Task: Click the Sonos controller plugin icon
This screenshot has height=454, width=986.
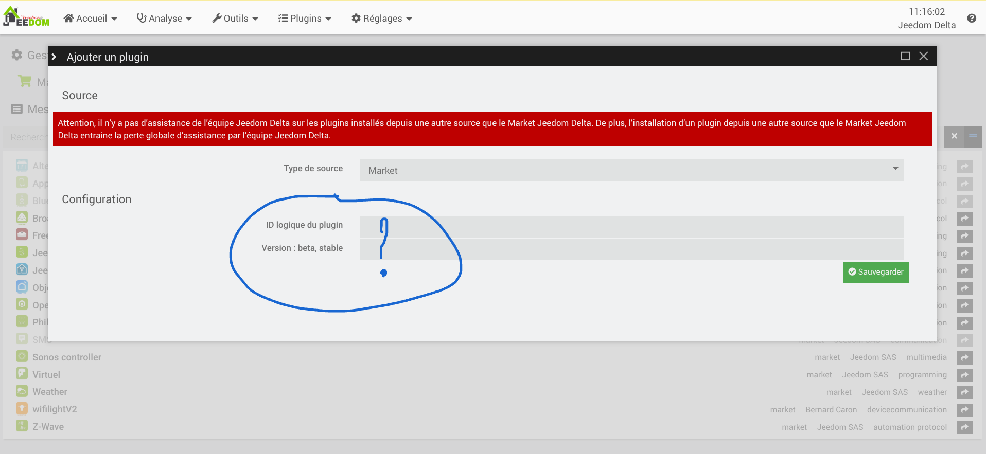Action: pos(22,356)
